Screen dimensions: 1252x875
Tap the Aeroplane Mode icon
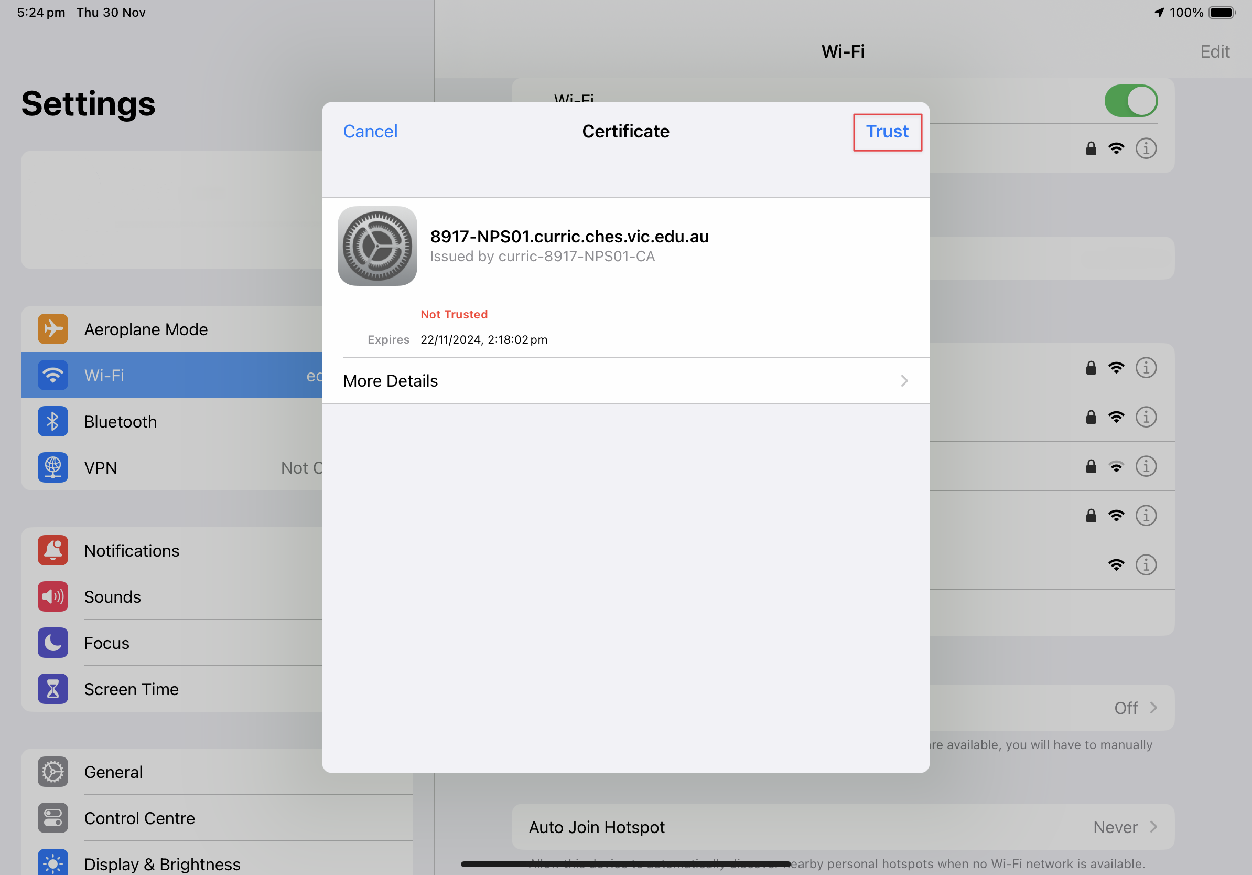53,329
